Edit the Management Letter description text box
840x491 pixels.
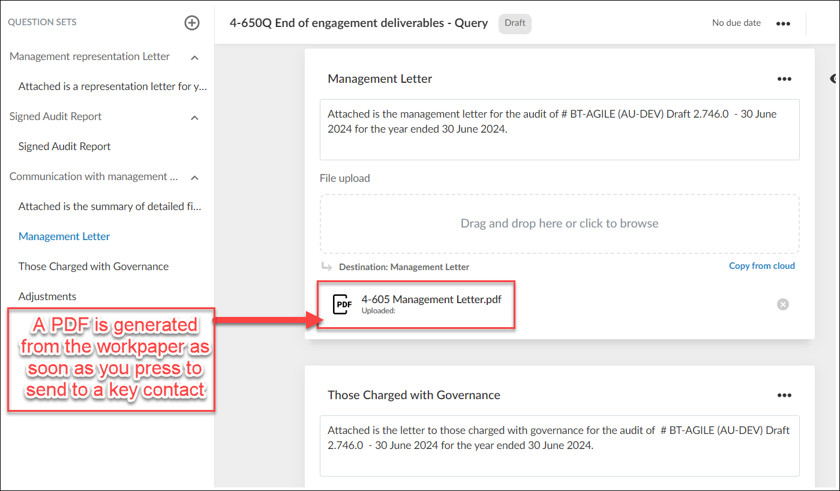point(560,130)
